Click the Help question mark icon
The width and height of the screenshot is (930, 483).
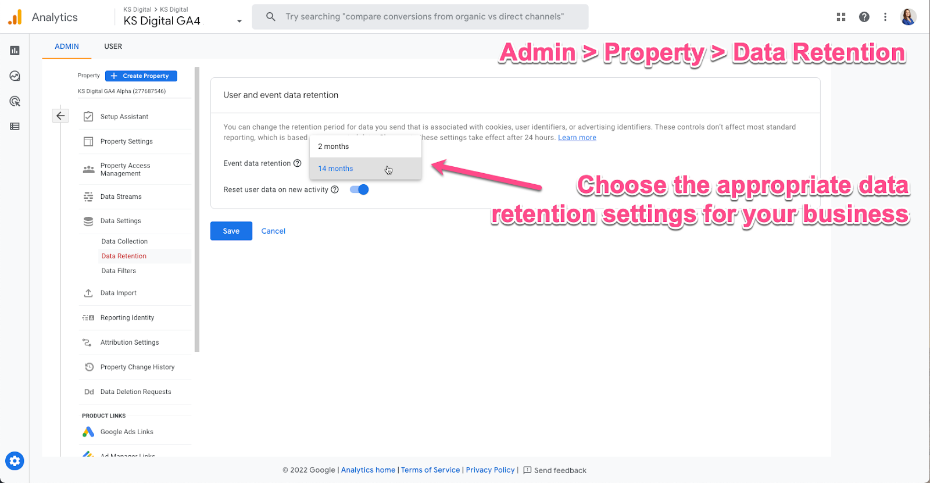point(864,17)
